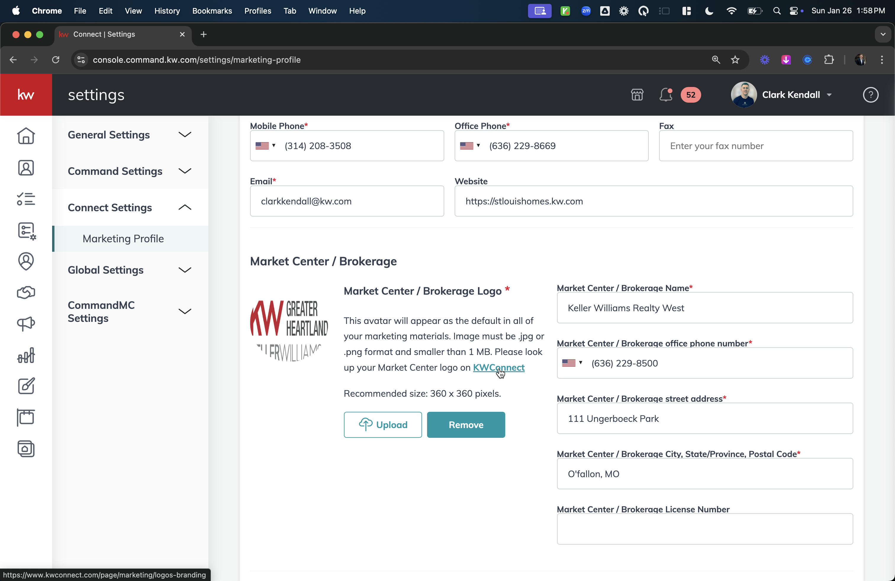Click the Upload logo button
The width and height of the screenshot is (895, 581).
(382, 425)
